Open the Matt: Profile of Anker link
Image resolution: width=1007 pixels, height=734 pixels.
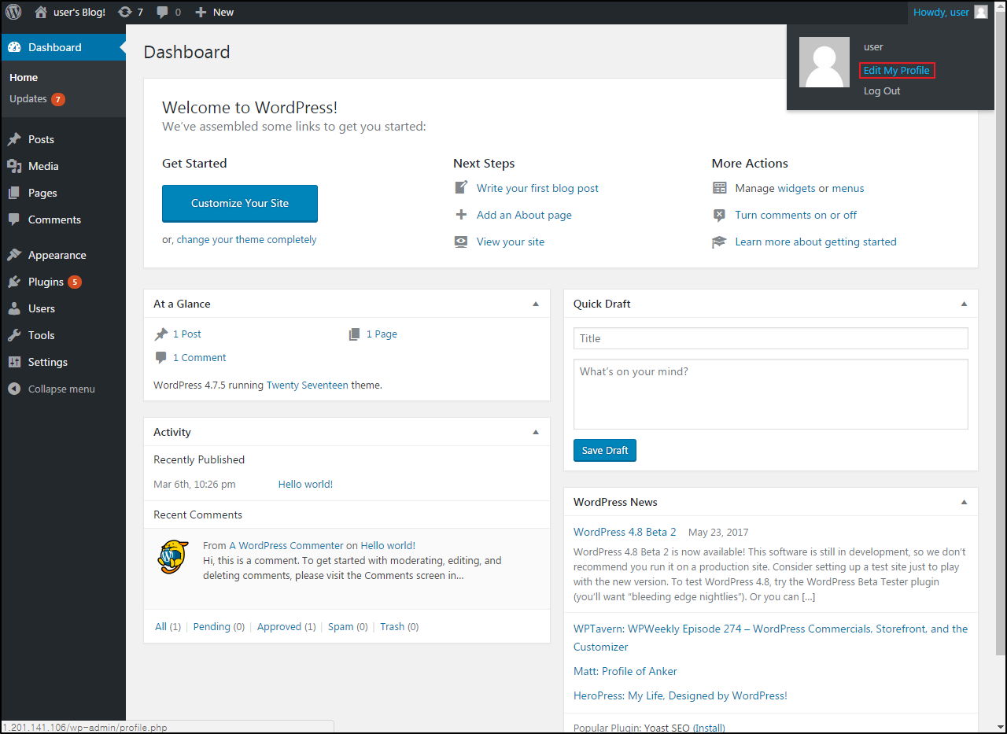[x=625, y=671]
